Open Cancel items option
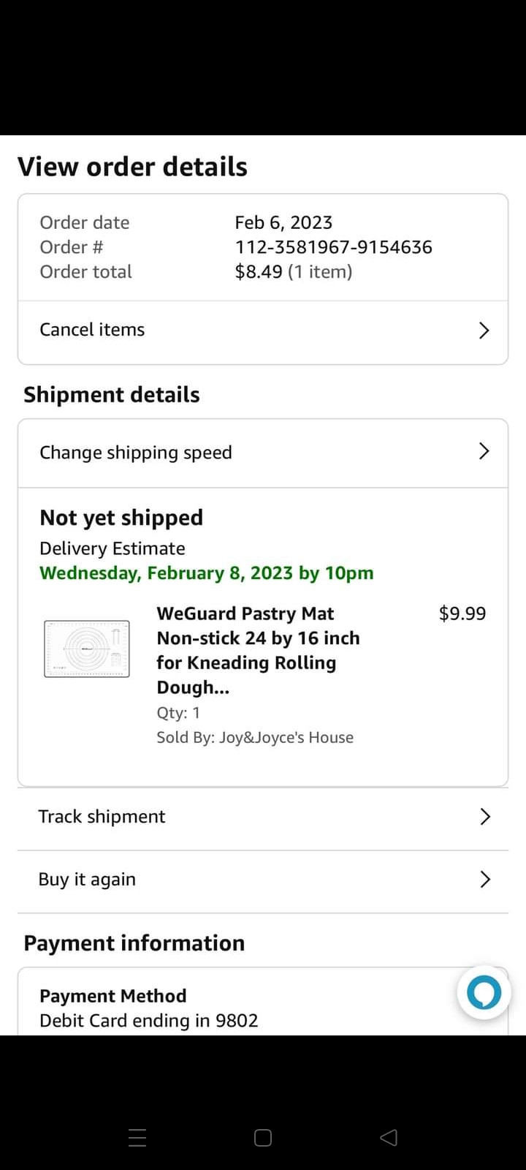This screenshot has width=526, height=1170. point(92,330)
